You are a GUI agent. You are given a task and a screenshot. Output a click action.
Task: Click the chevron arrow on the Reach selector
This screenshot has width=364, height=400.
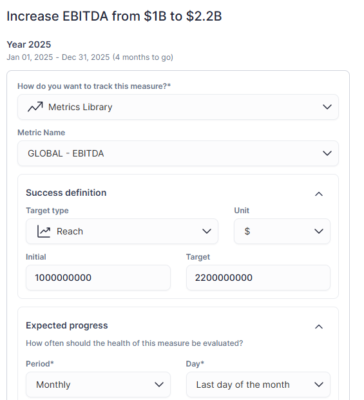click(207, 231)
